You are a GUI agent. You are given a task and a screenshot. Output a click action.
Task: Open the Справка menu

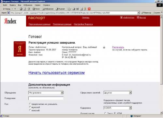tap(46, 5)
